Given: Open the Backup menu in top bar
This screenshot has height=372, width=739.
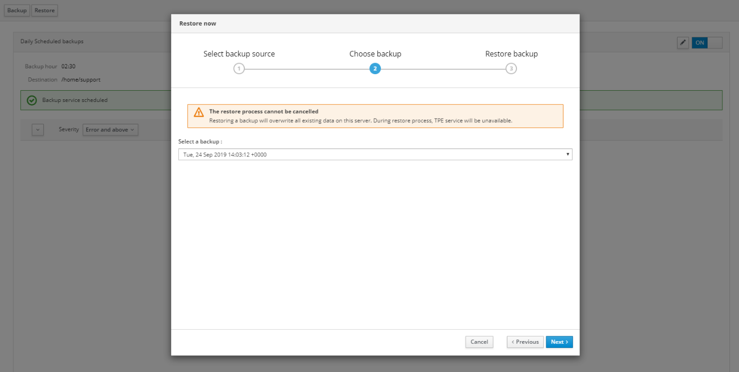Looking at the screenshot, I should [x=17, y=11].
